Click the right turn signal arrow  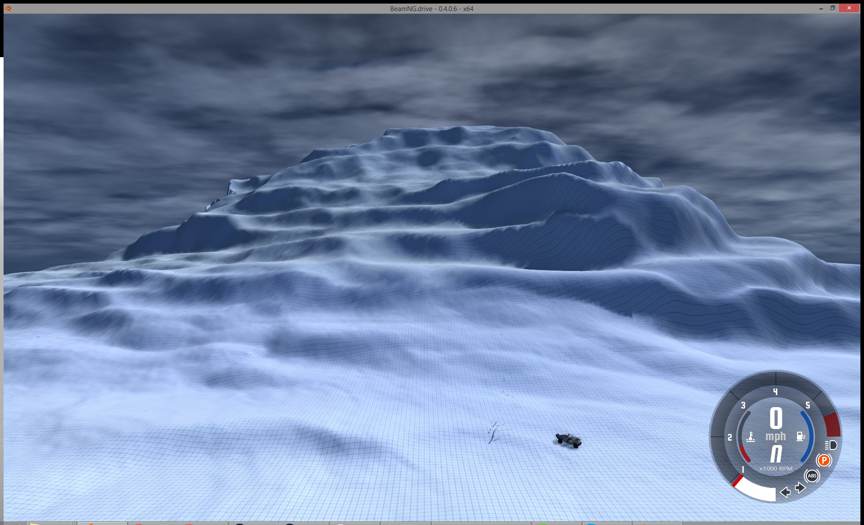point(801,487)
